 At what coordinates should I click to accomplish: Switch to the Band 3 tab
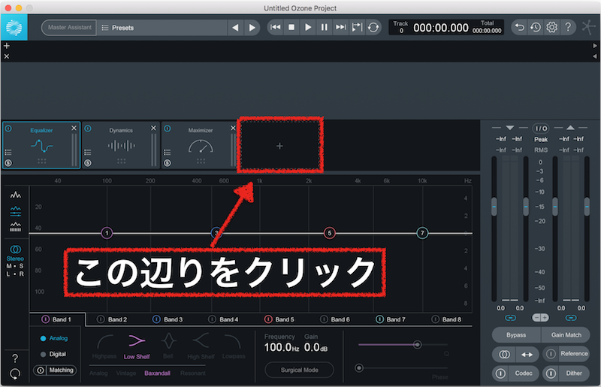point(168,319)
